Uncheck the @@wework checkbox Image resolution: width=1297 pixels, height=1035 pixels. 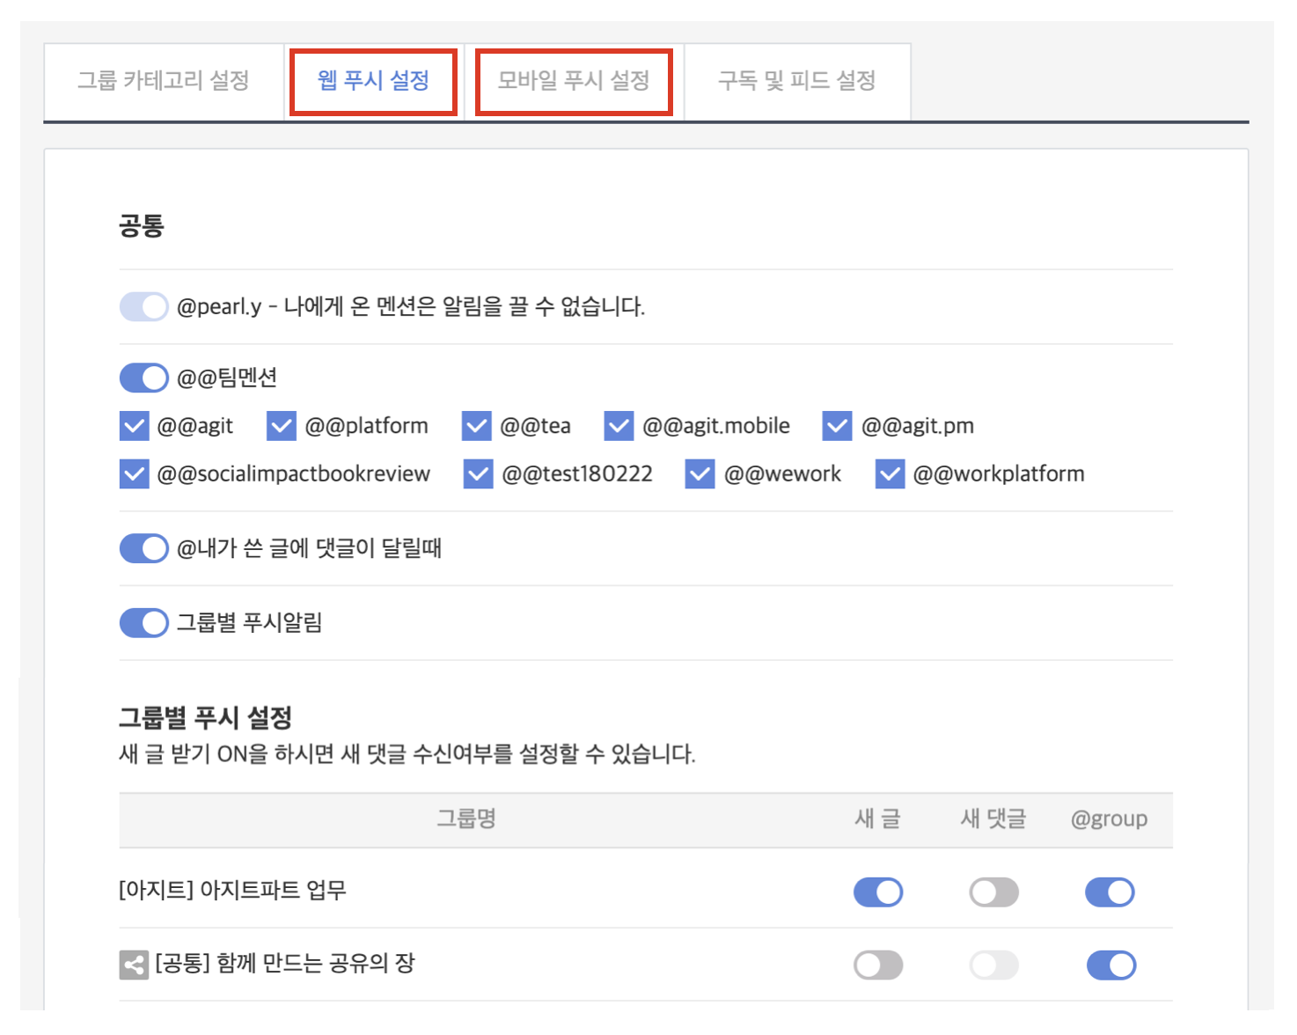(700, 474)
